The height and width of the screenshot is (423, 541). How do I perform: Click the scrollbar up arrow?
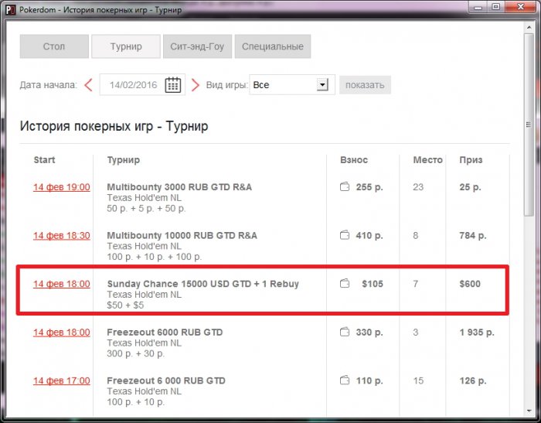point(529,26)
